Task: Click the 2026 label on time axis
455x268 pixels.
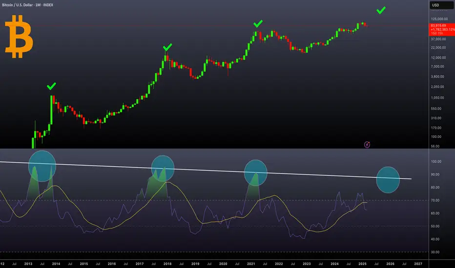Action: (390, 264)
